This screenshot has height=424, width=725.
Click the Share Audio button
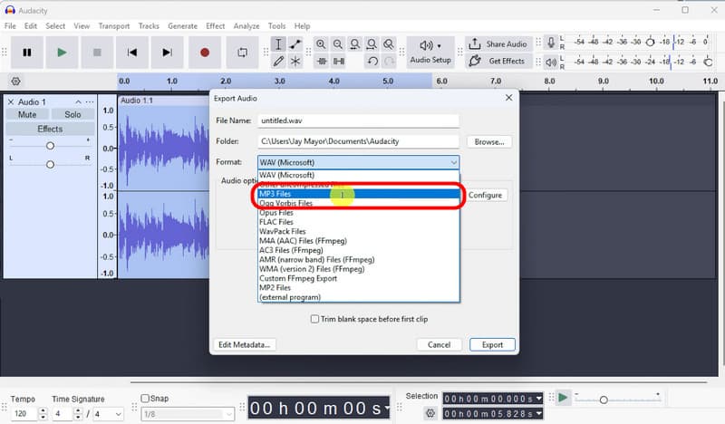[x=498, y=43]
